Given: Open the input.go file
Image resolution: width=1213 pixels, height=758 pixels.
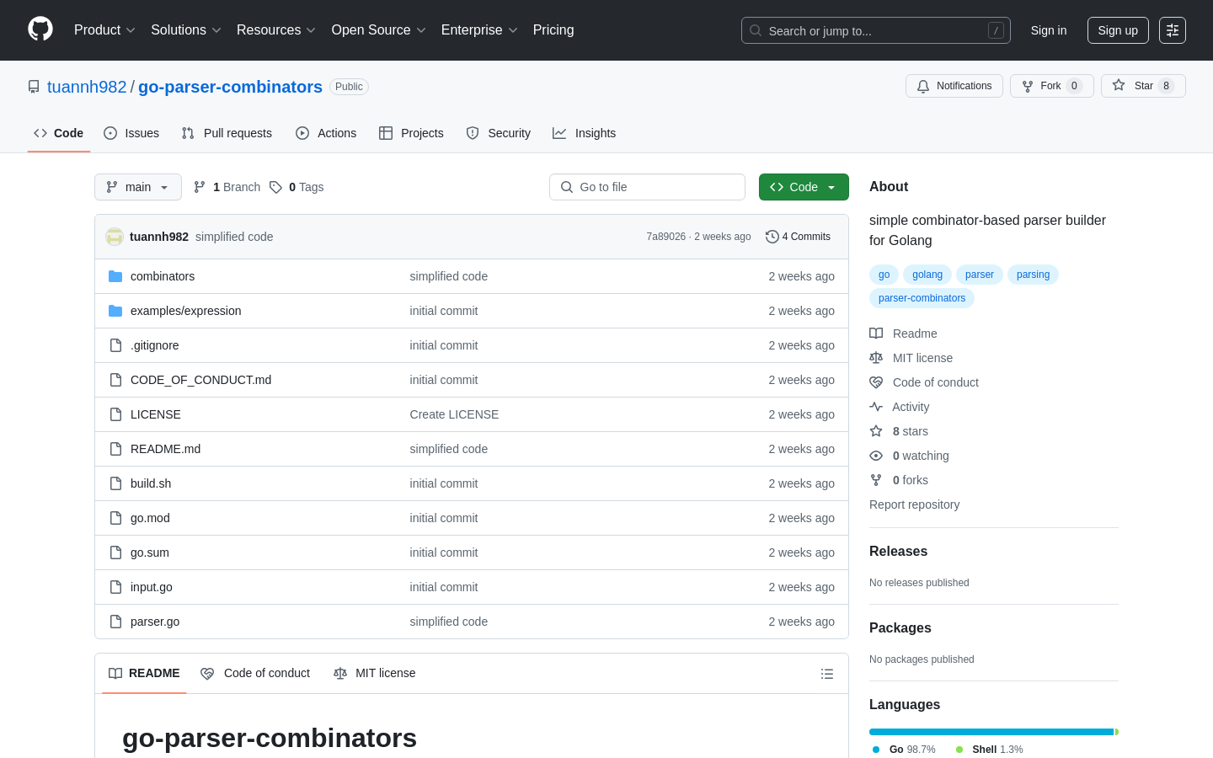Looking at the screenshot, I should [152, 587].
